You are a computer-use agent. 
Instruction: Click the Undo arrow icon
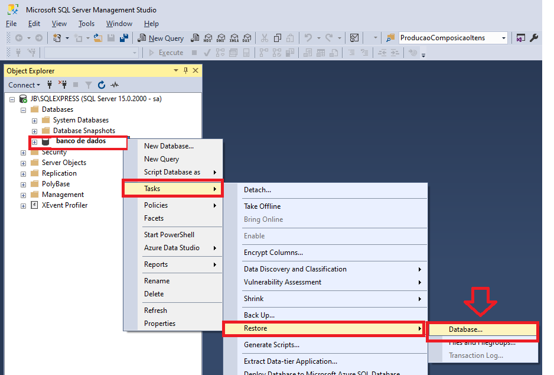(x=308, y=38)
